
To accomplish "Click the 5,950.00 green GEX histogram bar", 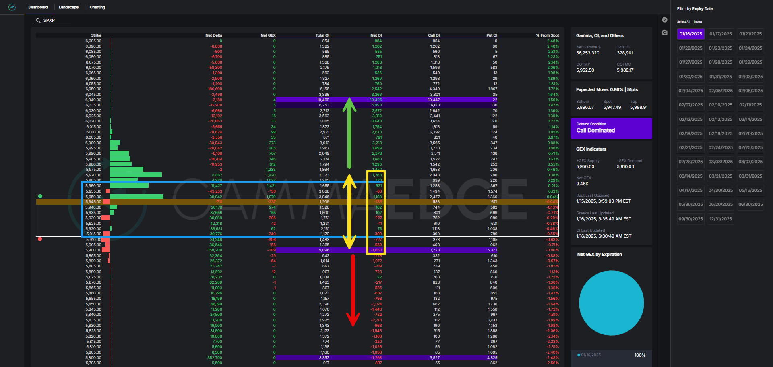I will 136,197.
